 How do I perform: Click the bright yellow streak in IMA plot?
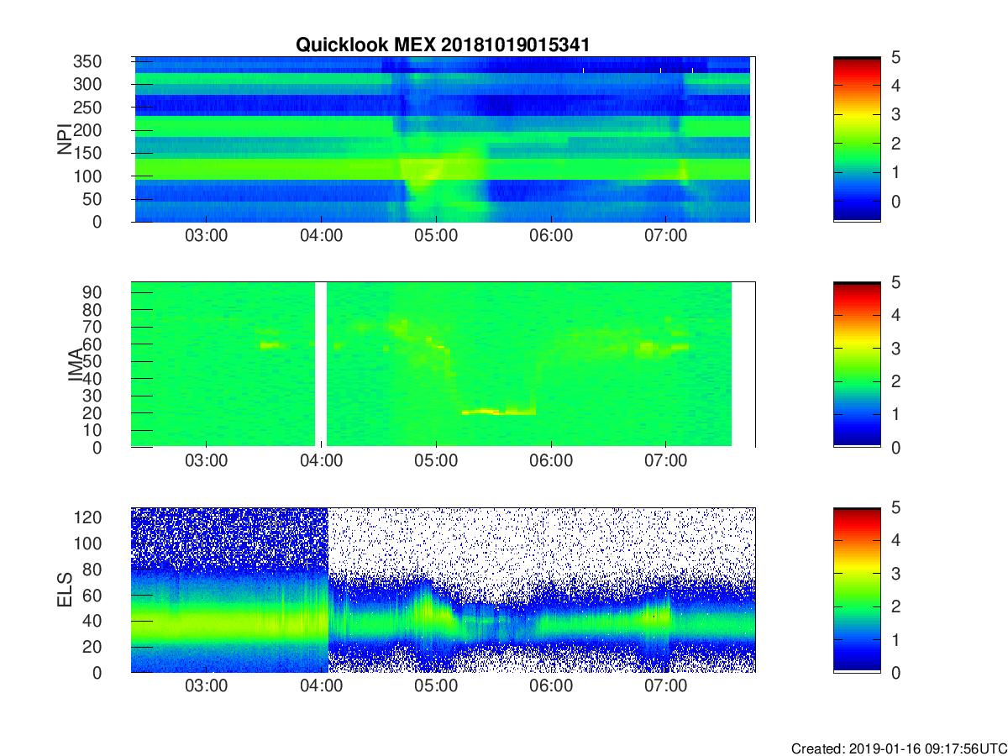497,412
